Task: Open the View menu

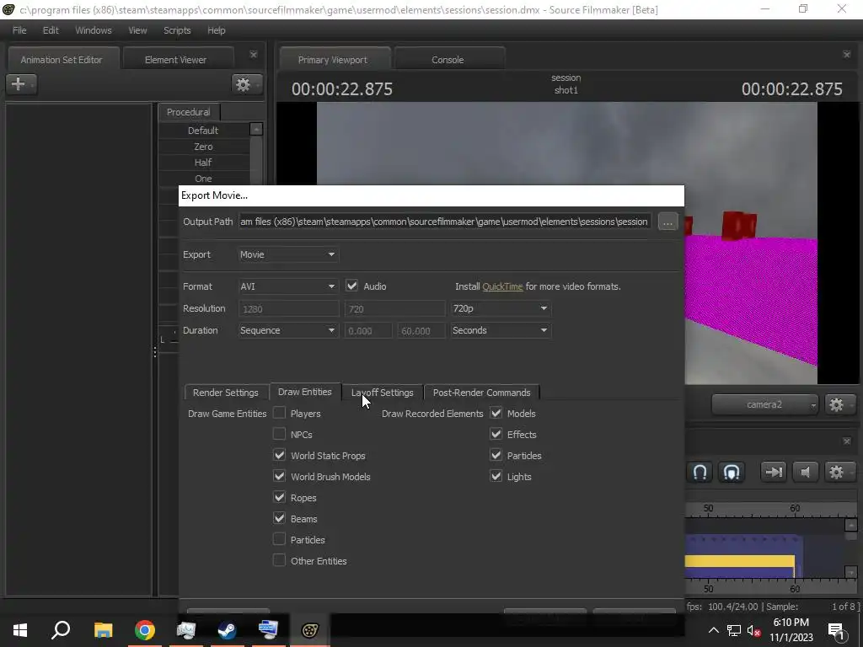Action: pos(137,30)
